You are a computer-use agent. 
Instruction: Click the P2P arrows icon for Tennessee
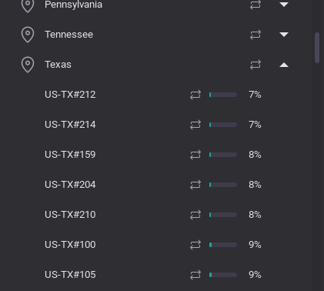point(256,35)
